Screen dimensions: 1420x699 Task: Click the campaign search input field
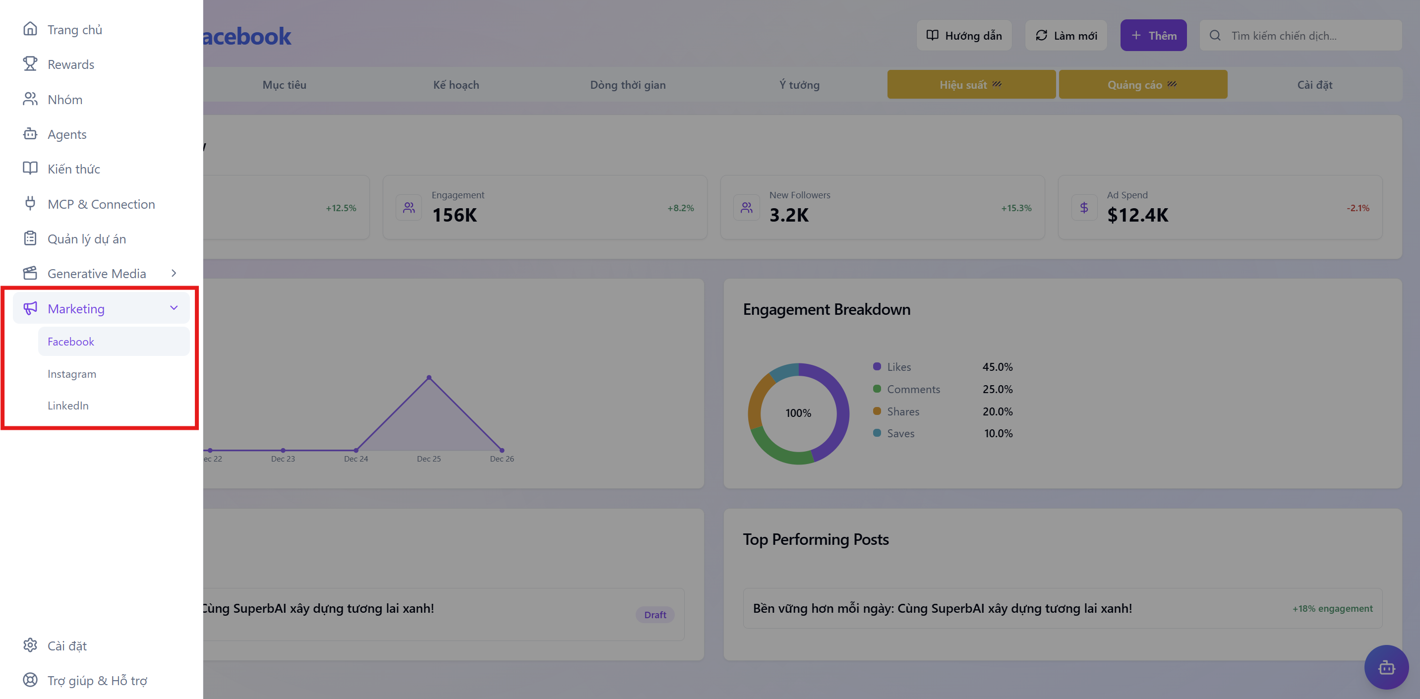[1301, 35]
